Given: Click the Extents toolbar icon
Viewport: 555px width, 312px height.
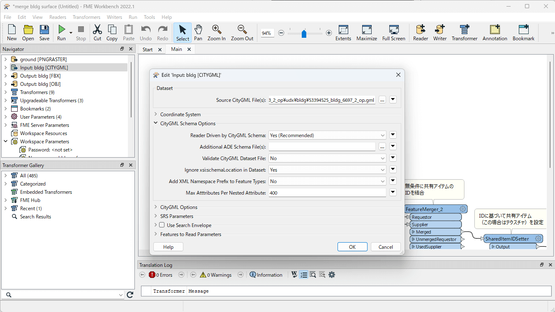Looking at the screenshot, I should click(x=343, y=30).
